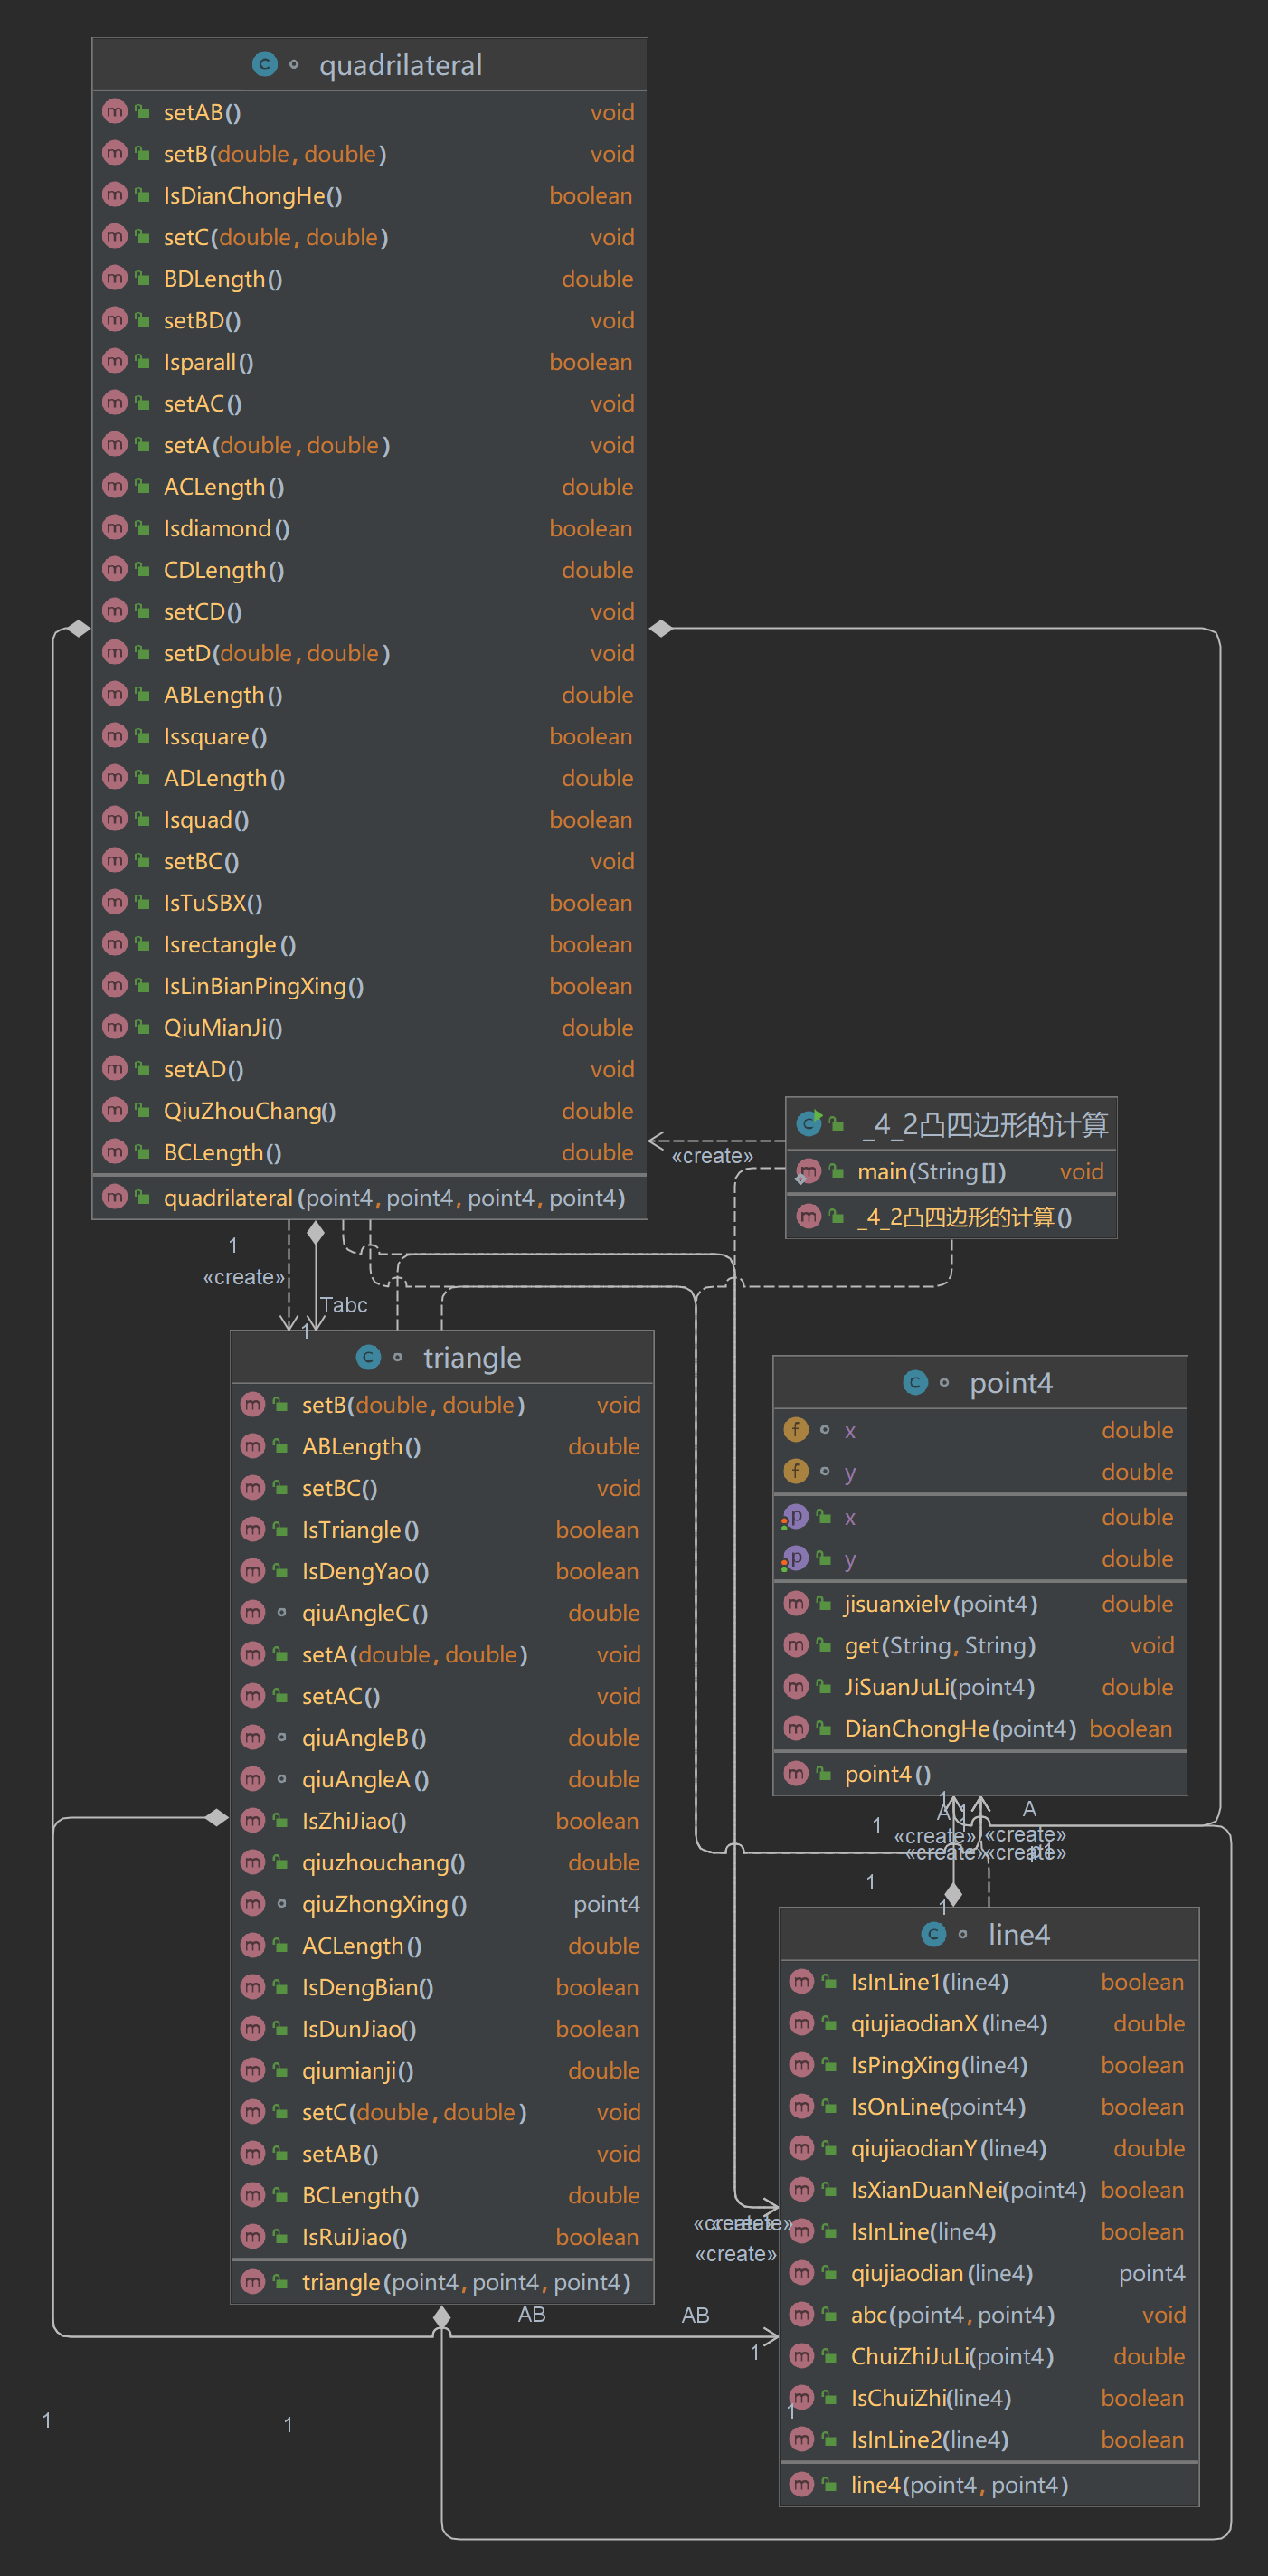
Task: Click the property icon beside y in point4
Action: click(x=795, y=1558)
